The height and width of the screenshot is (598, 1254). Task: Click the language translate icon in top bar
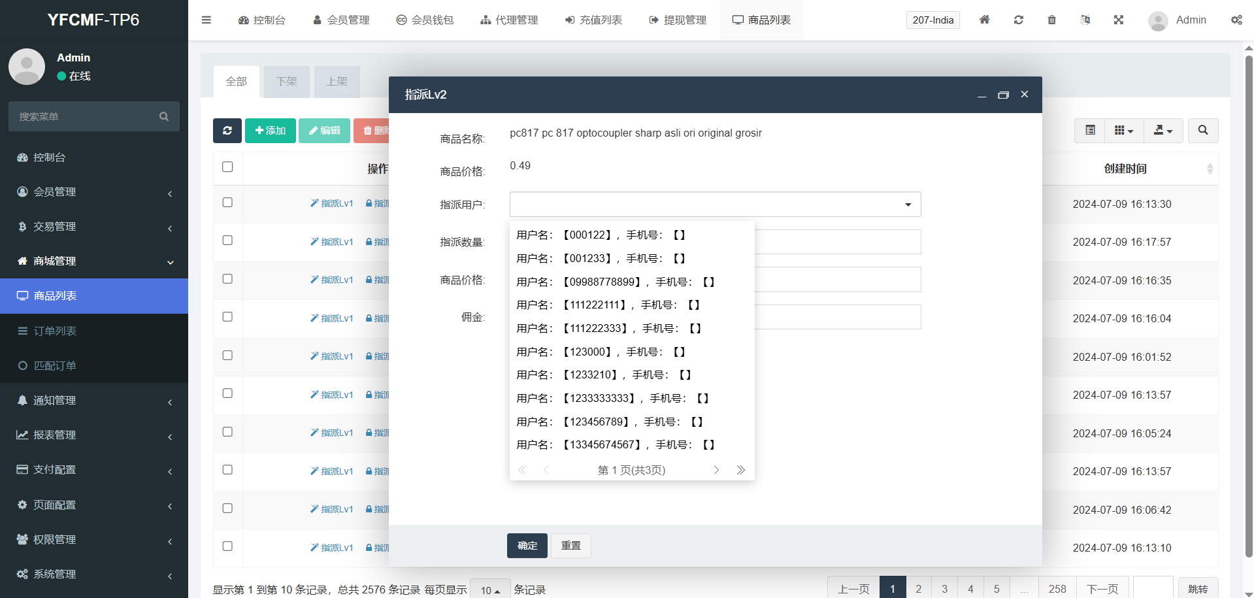(x=1085, y=20)
